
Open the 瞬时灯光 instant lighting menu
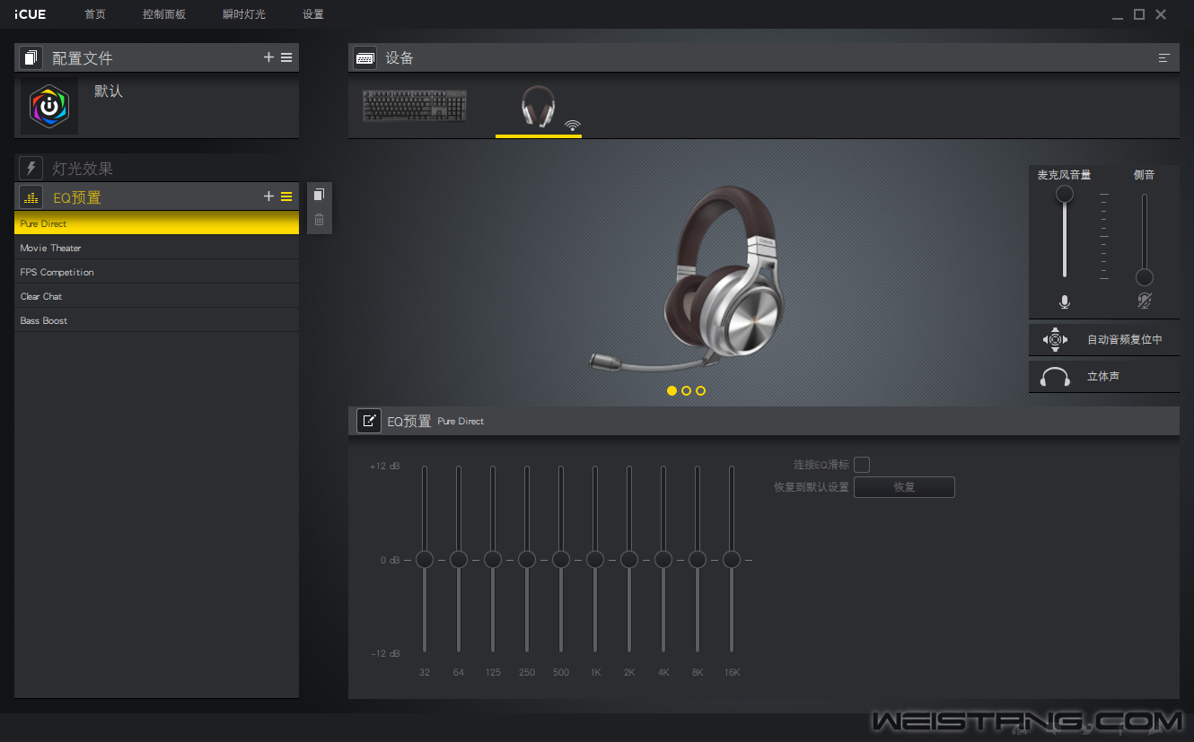point(244,14)
